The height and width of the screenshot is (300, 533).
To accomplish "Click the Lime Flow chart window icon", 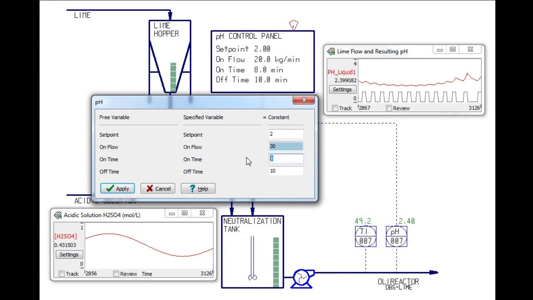I will point(331,51).
